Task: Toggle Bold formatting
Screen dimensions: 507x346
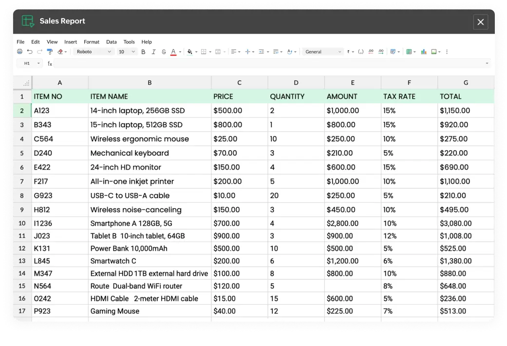Action: click(x=143, y=52)
